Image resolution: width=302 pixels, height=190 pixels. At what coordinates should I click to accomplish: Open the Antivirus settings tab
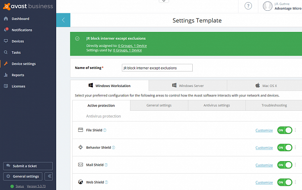click(216, 105)
